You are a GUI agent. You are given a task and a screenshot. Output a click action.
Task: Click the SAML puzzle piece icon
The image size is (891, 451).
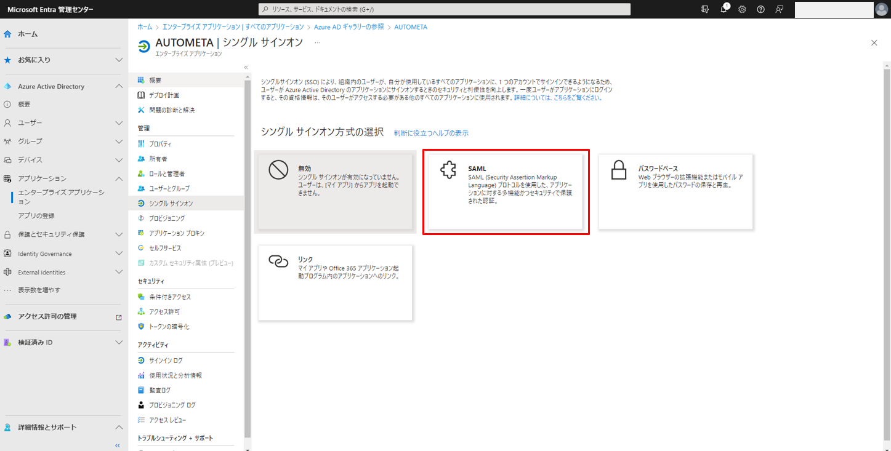tap(448, 170)
